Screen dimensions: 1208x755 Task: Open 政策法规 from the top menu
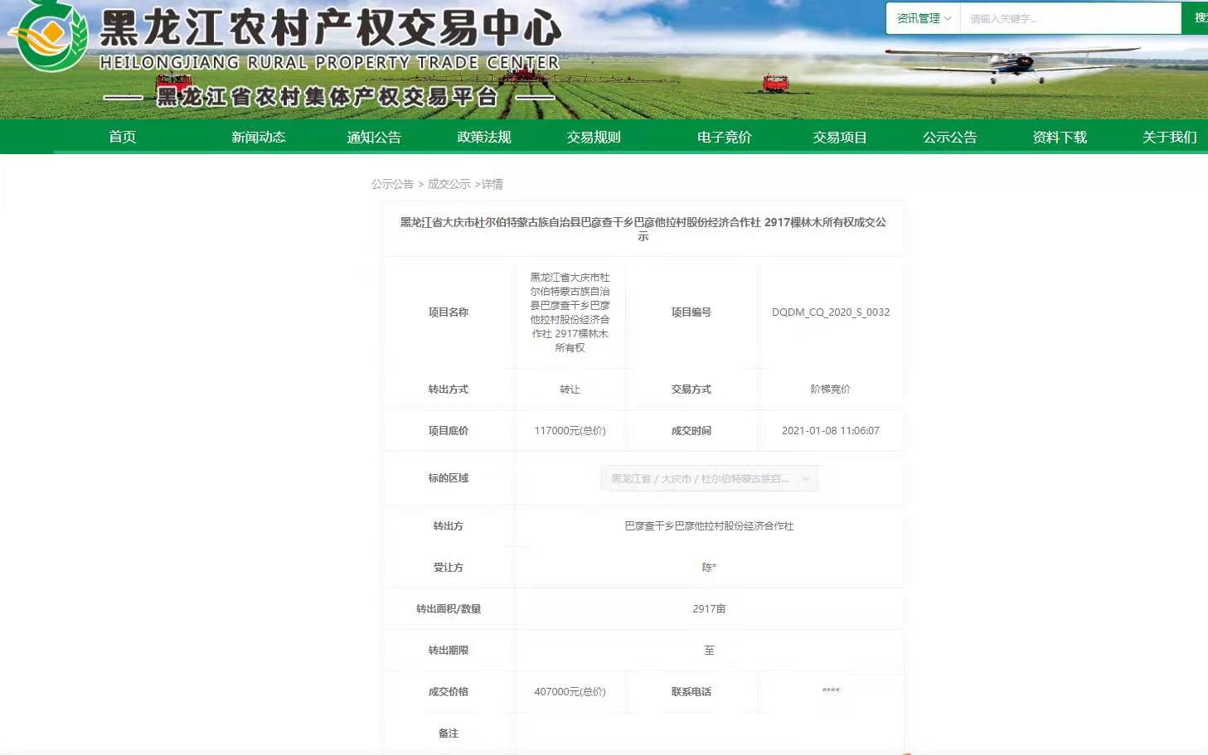pyautogui.click(x=483, y=137)
